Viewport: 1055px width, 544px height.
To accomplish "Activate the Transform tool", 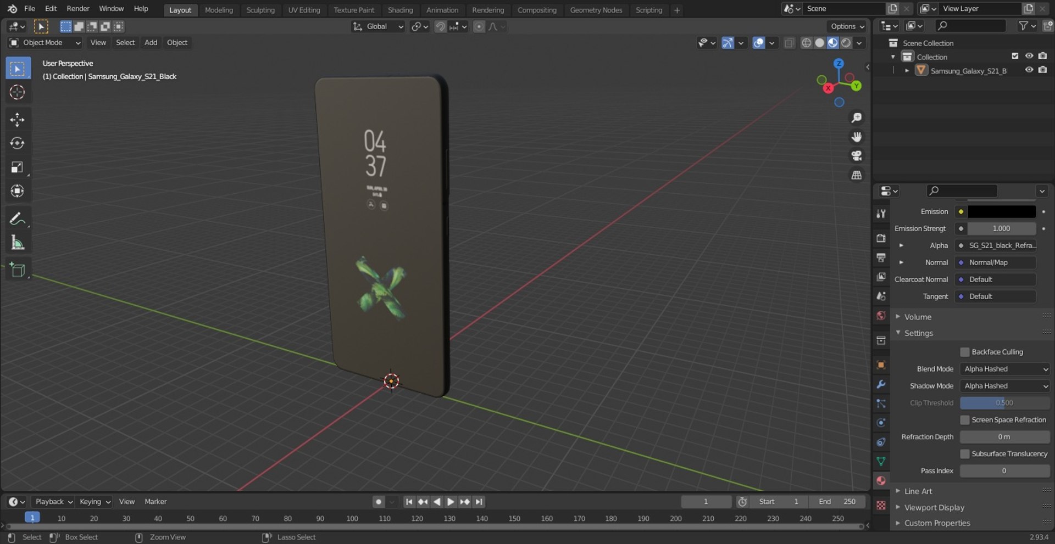I will pos(17,191).
